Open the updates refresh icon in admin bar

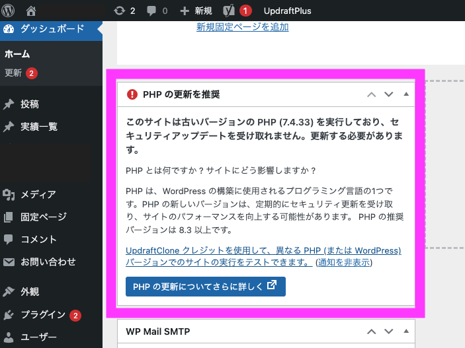click(x=119, y=11)
